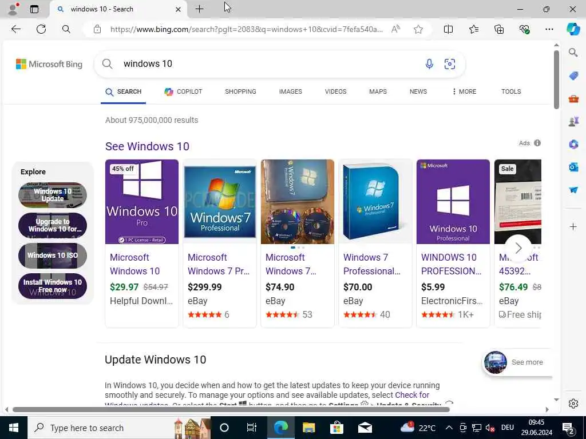Add page to favorites star icon
This screenshot has height=439, width=586.
[418, 29]
